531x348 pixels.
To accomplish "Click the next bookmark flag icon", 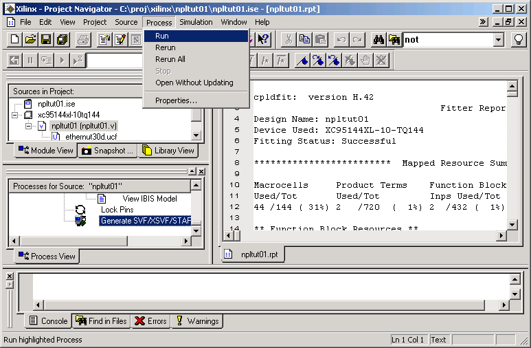I will click(x=318, y=61).
